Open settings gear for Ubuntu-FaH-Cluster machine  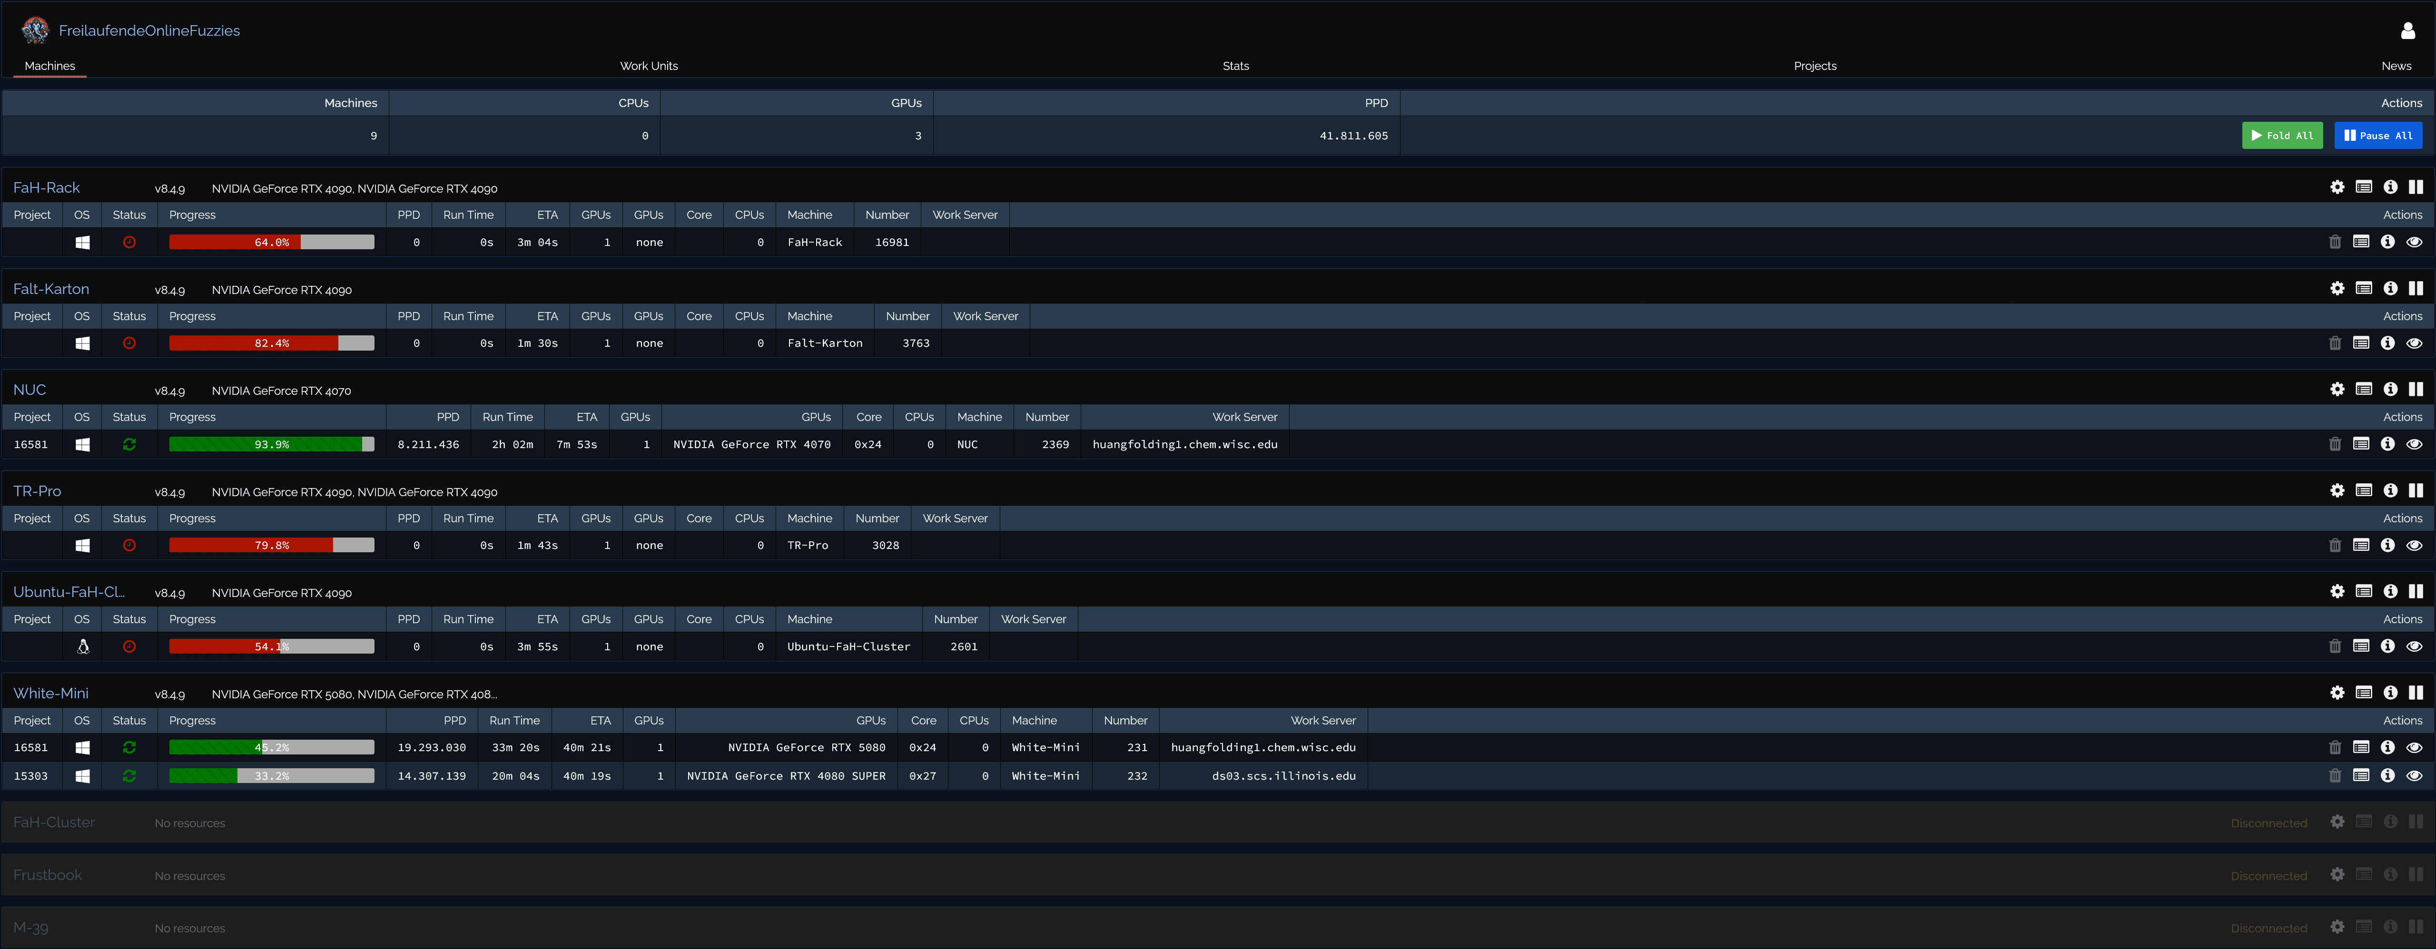coord(2337,592)
